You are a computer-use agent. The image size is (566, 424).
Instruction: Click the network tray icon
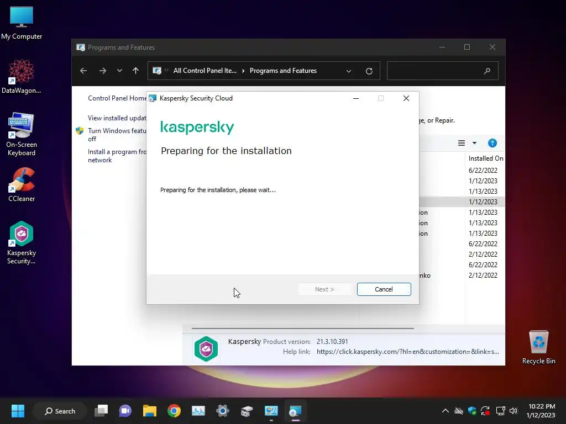tap(500, 411)
